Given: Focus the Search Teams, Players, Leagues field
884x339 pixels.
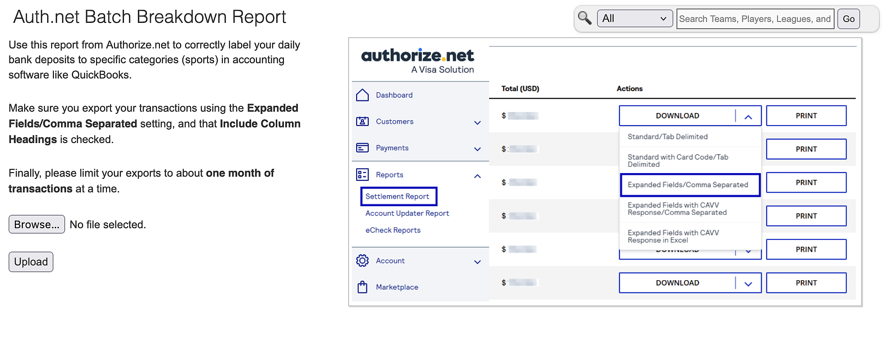Looking at the screenshot, I should (755, 19).
